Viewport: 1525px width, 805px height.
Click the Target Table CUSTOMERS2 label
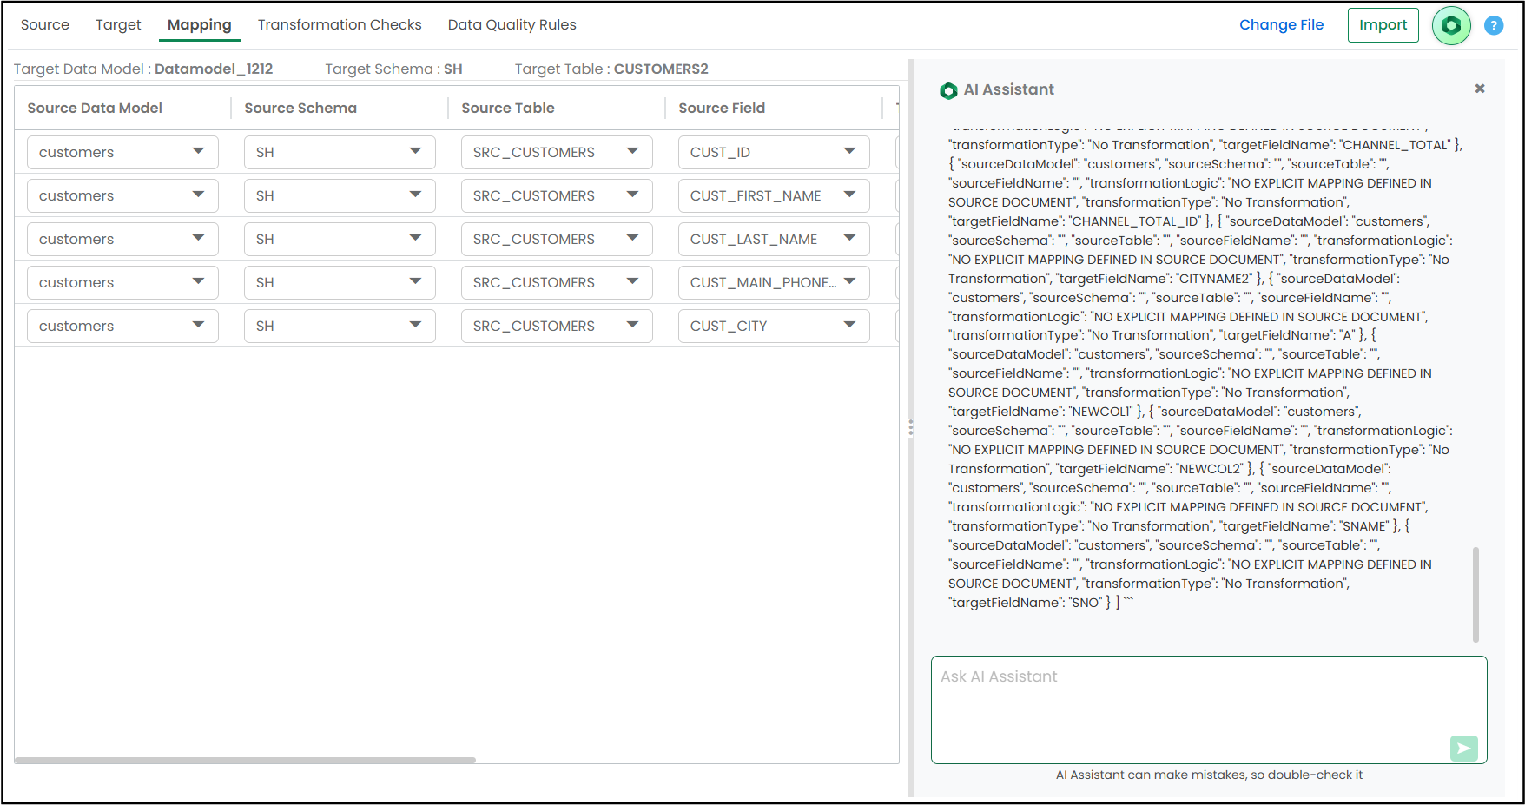(x=611, y=69)
